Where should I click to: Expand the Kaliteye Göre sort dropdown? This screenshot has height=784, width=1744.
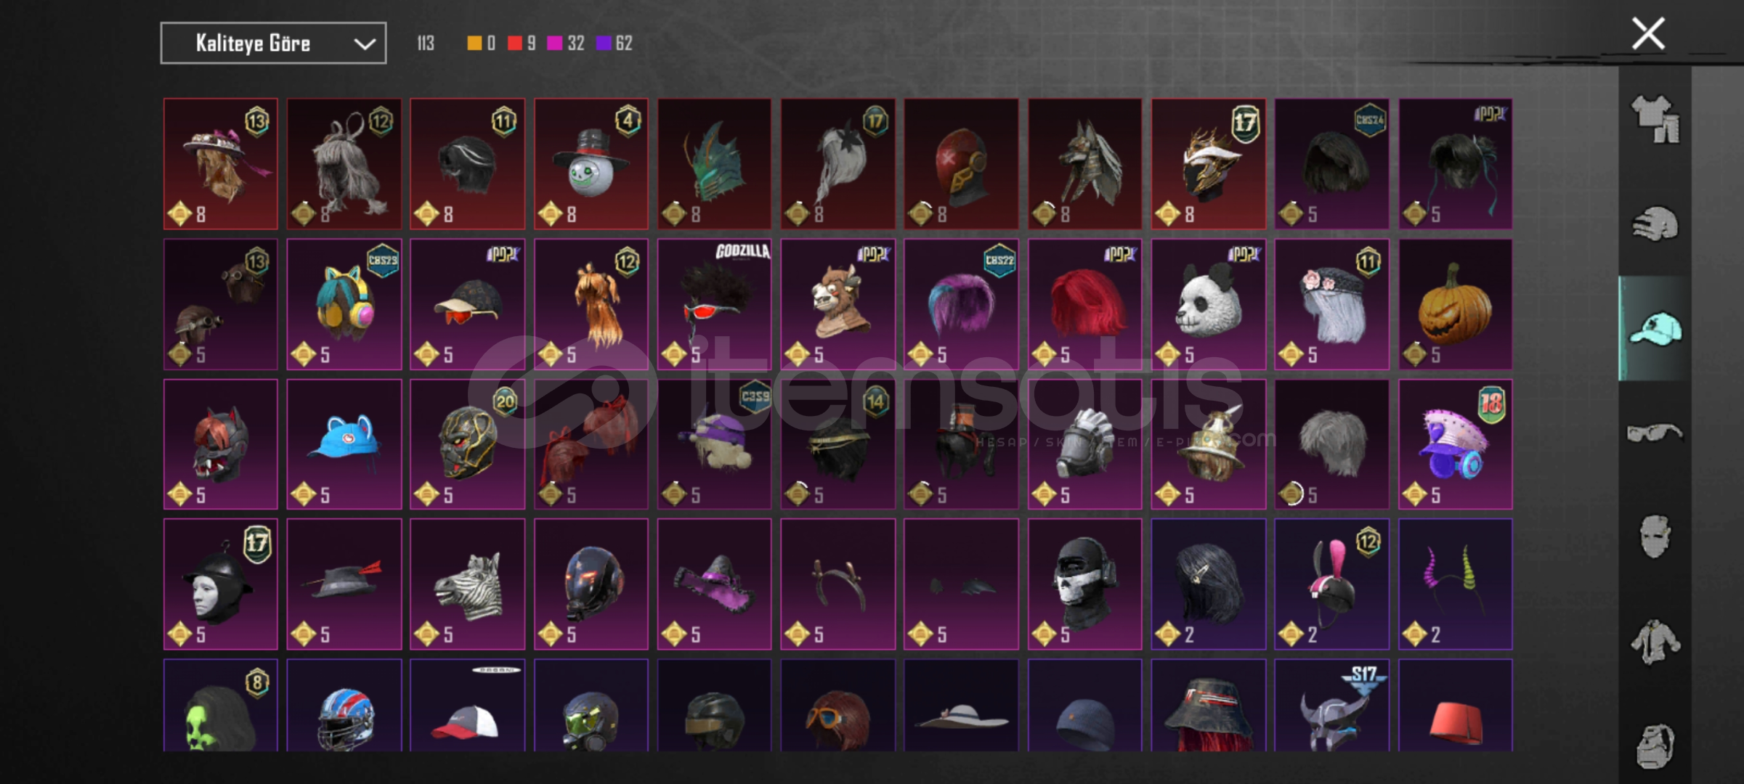pos(273,44)
